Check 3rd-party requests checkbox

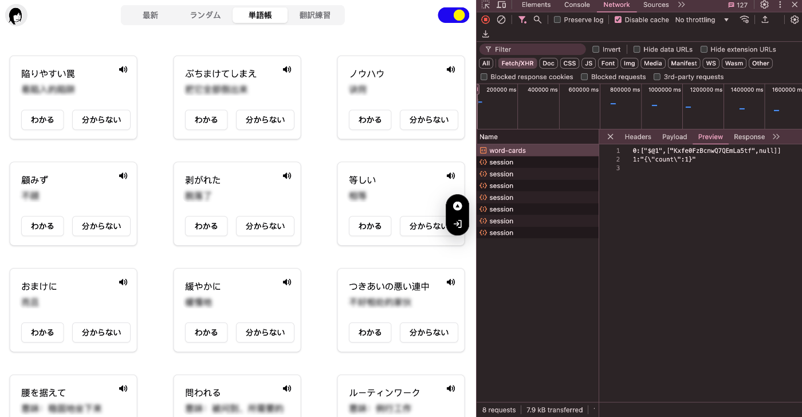[657, 77]
